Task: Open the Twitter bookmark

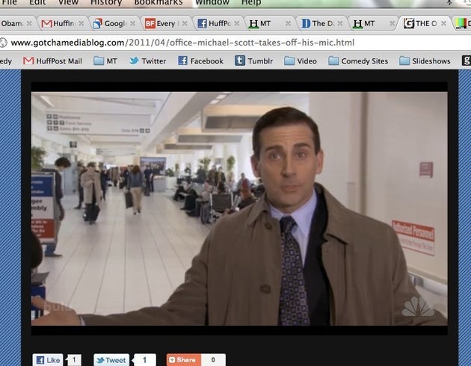Action: 147,61
